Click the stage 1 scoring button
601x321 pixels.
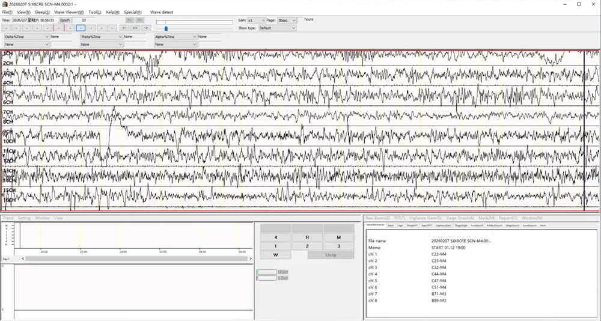coord(275,246)
